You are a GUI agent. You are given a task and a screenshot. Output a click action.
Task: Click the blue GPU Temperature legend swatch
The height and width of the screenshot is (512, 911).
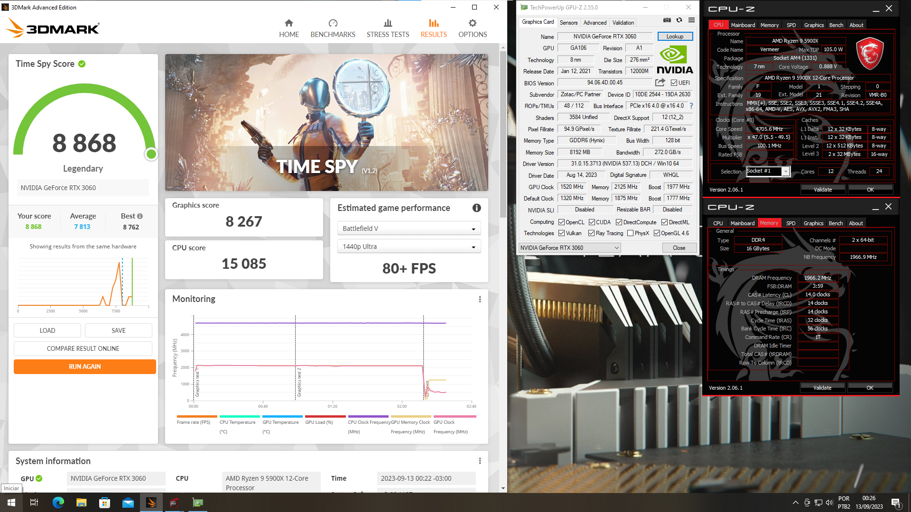click(282, 417)
